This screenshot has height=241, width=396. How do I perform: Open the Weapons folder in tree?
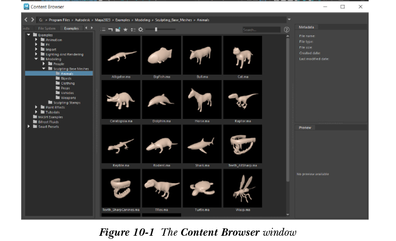[68, 98]
